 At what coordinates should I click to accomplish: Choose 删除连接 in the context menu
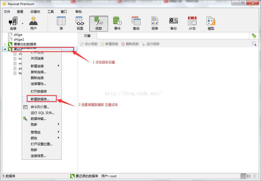42,78
